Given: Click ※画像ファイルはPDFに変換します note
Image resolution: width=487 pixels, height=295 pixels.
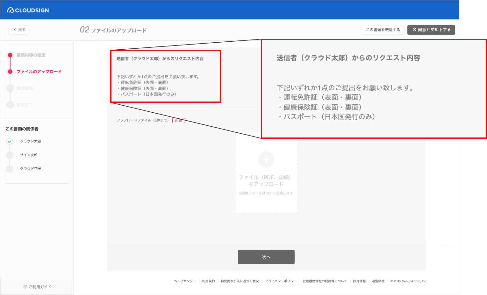Looking at the screenshot, I should [266, 193].
